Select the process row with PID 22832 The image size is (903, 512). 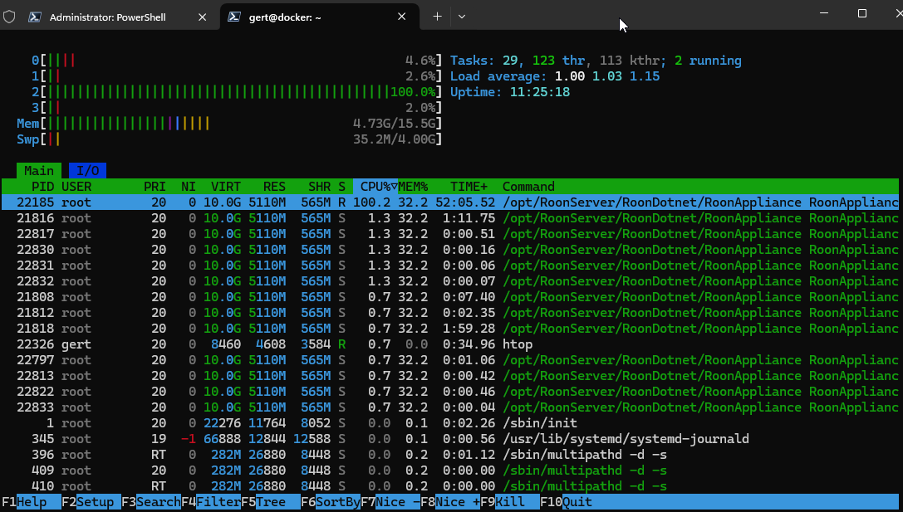[x=449, y=281]
